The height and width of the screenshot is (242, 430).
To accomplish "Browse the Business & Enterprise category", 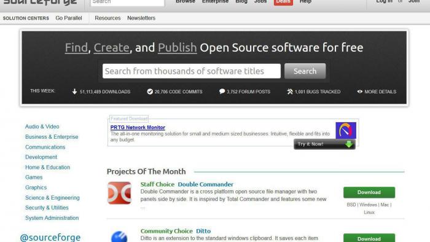I will (52, 137).
